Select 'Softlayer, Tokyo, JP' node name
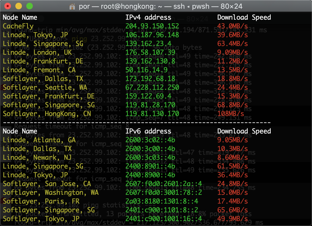 click(x=41, y=219)
